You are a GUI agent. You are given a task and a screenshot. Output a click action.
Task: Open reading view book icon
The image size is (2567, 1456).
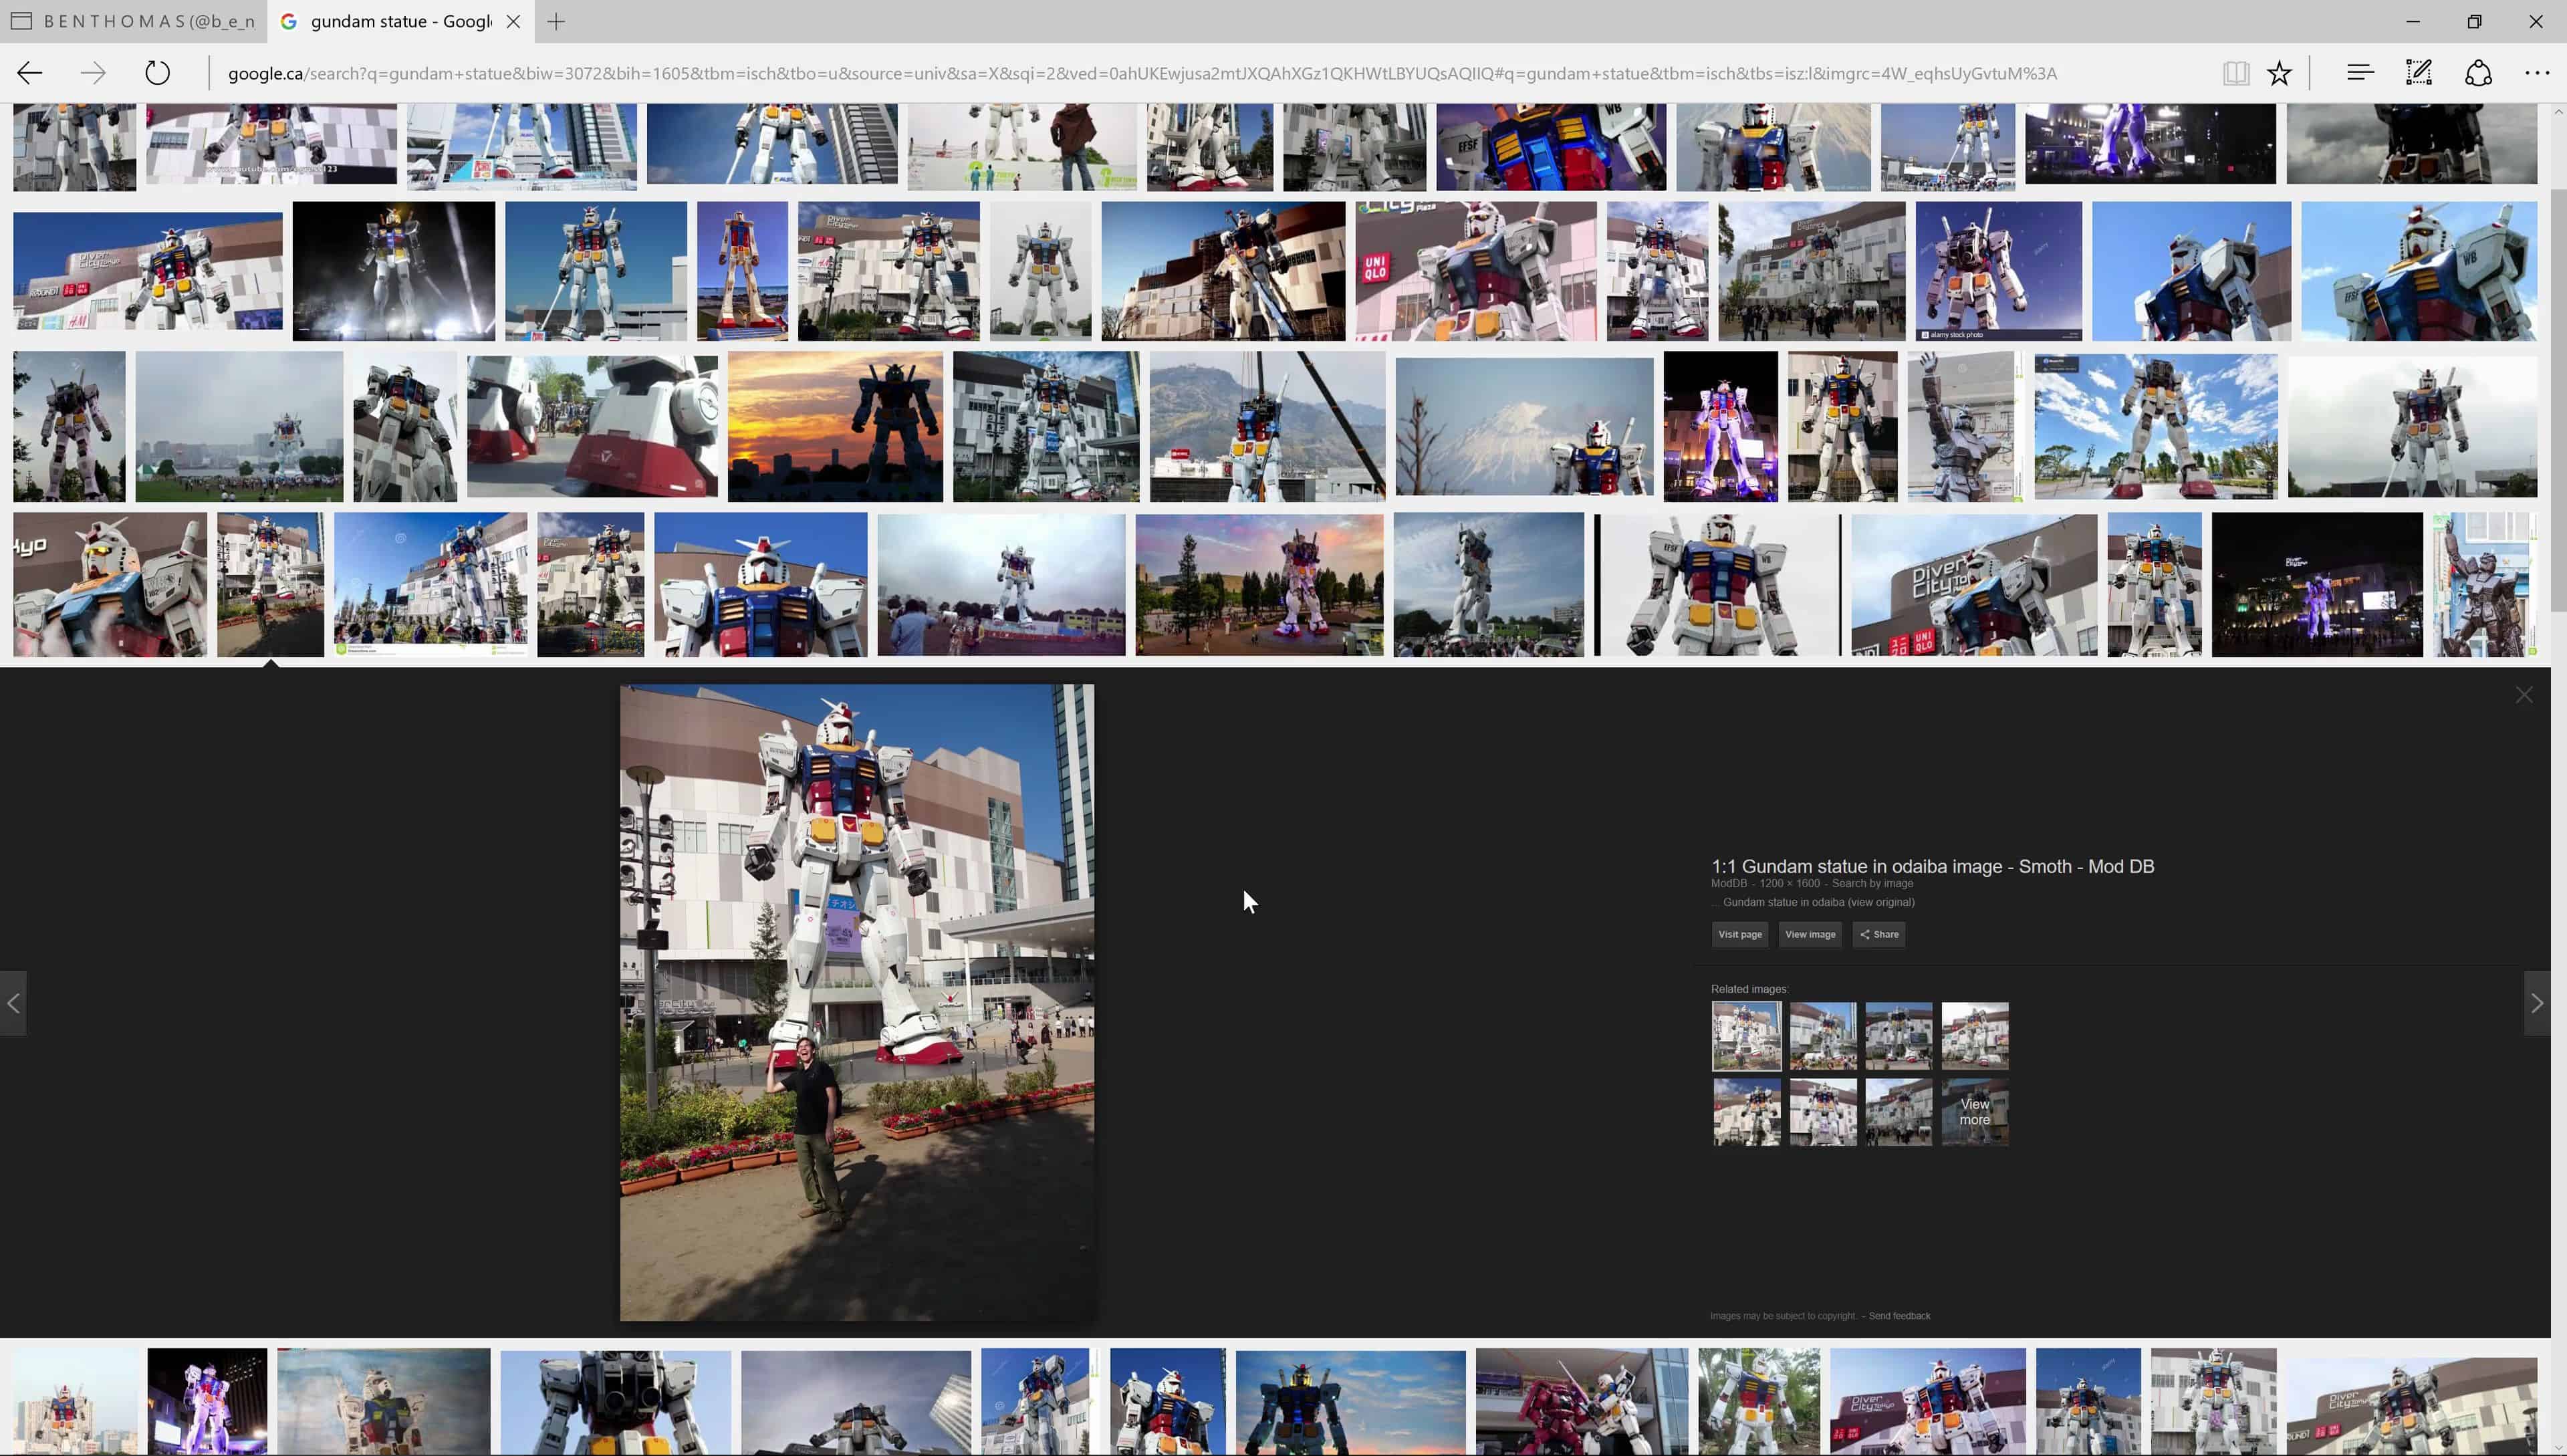coord(2236,73)
